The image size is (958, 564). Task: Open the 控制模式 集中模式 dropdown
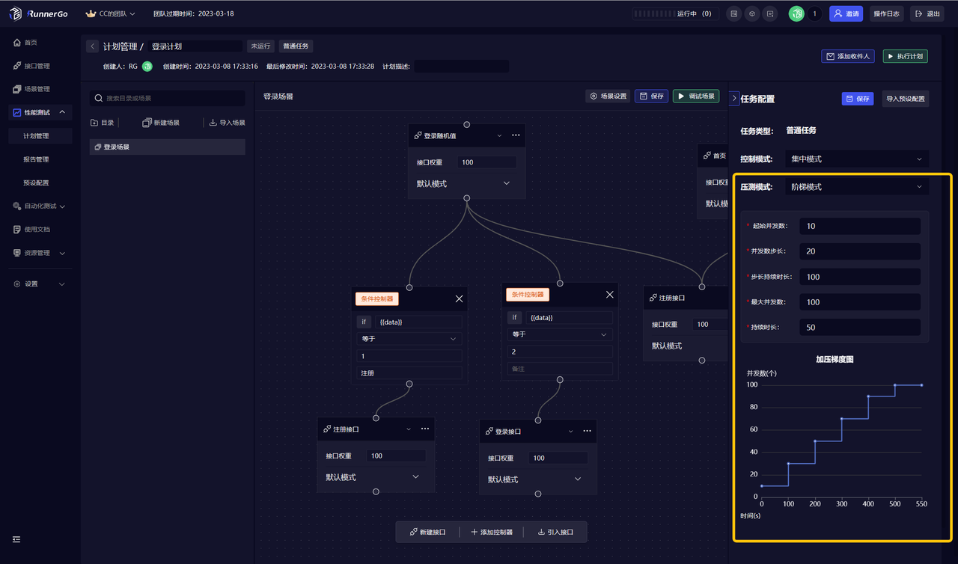857,159
